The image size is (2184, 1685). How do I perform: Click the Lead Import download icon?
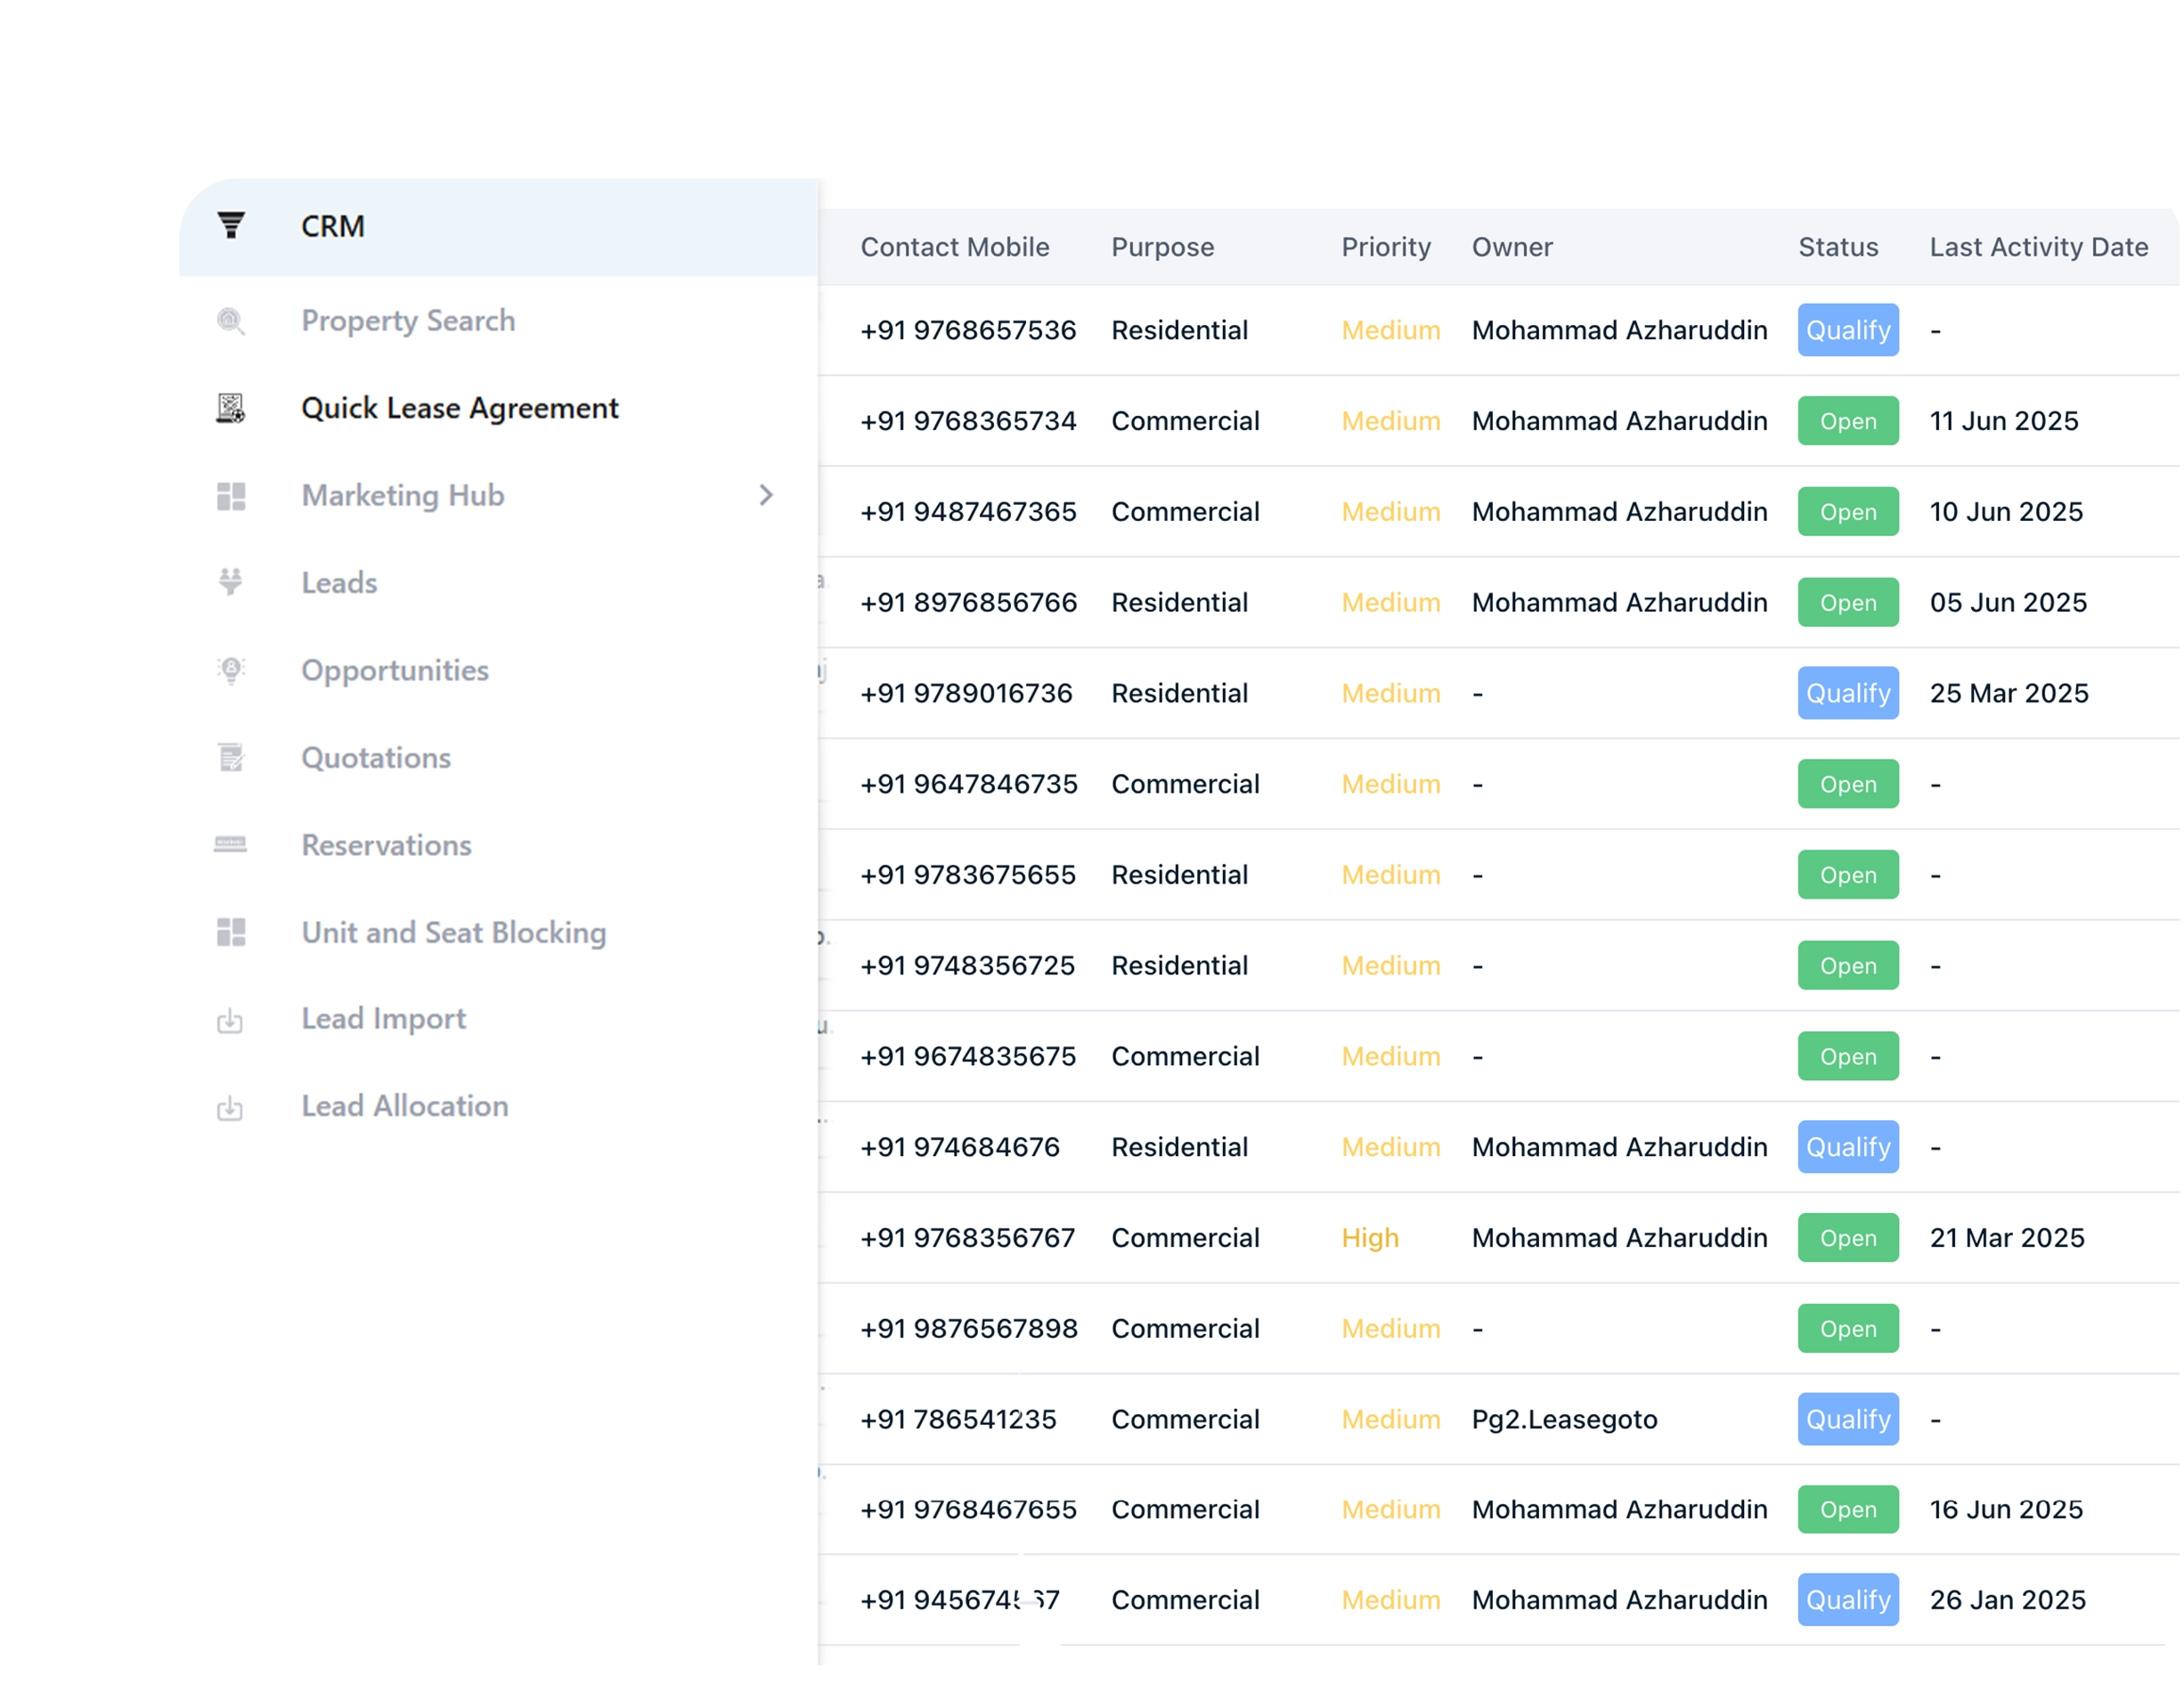pyautogui.click(x=230, y=1019)
